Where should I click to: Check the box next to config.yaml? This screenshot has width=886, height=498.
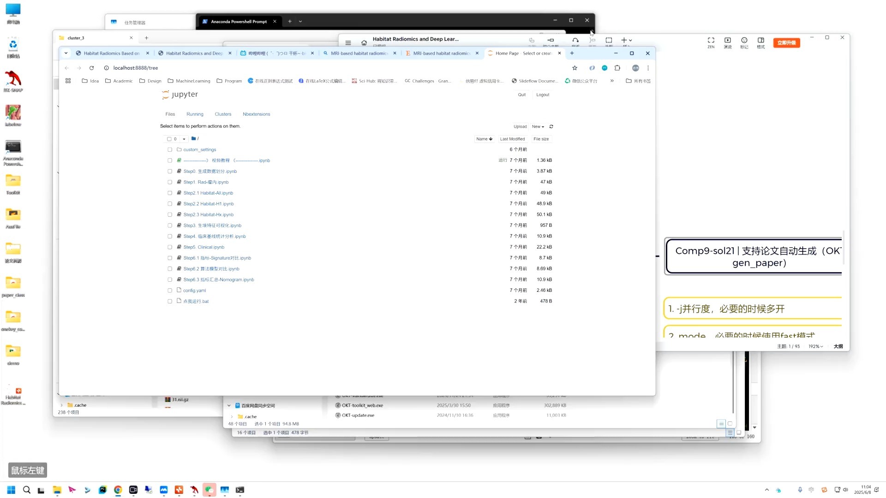pos(170,290)
